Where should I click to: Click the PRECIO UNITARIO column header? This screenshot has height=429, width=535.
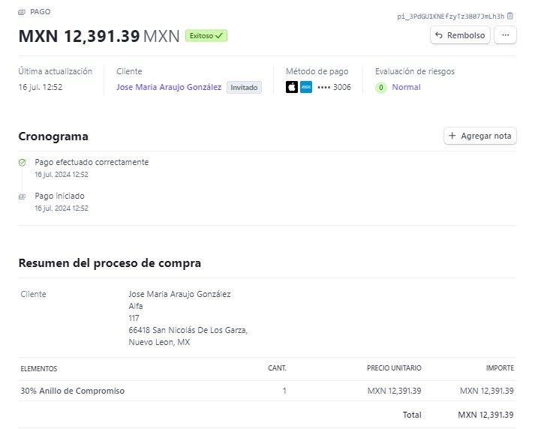tap(394, 368)
